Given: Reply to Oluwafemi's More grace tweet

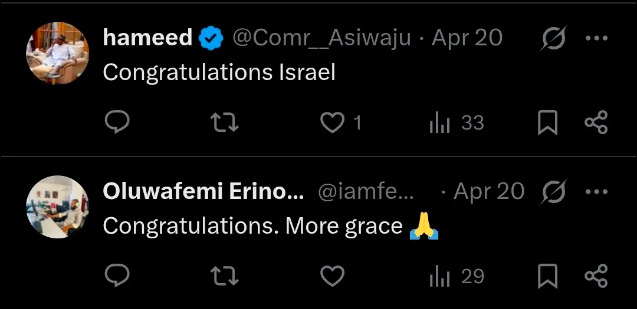Looking at the screenshot, I should coord(117,275).
